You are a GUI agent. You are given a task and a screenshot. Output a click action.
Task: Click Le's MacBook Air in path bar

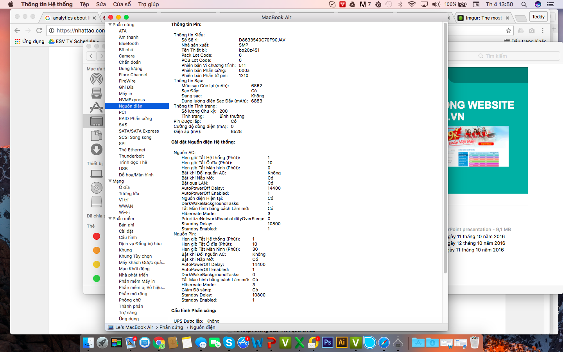[134, 327]
